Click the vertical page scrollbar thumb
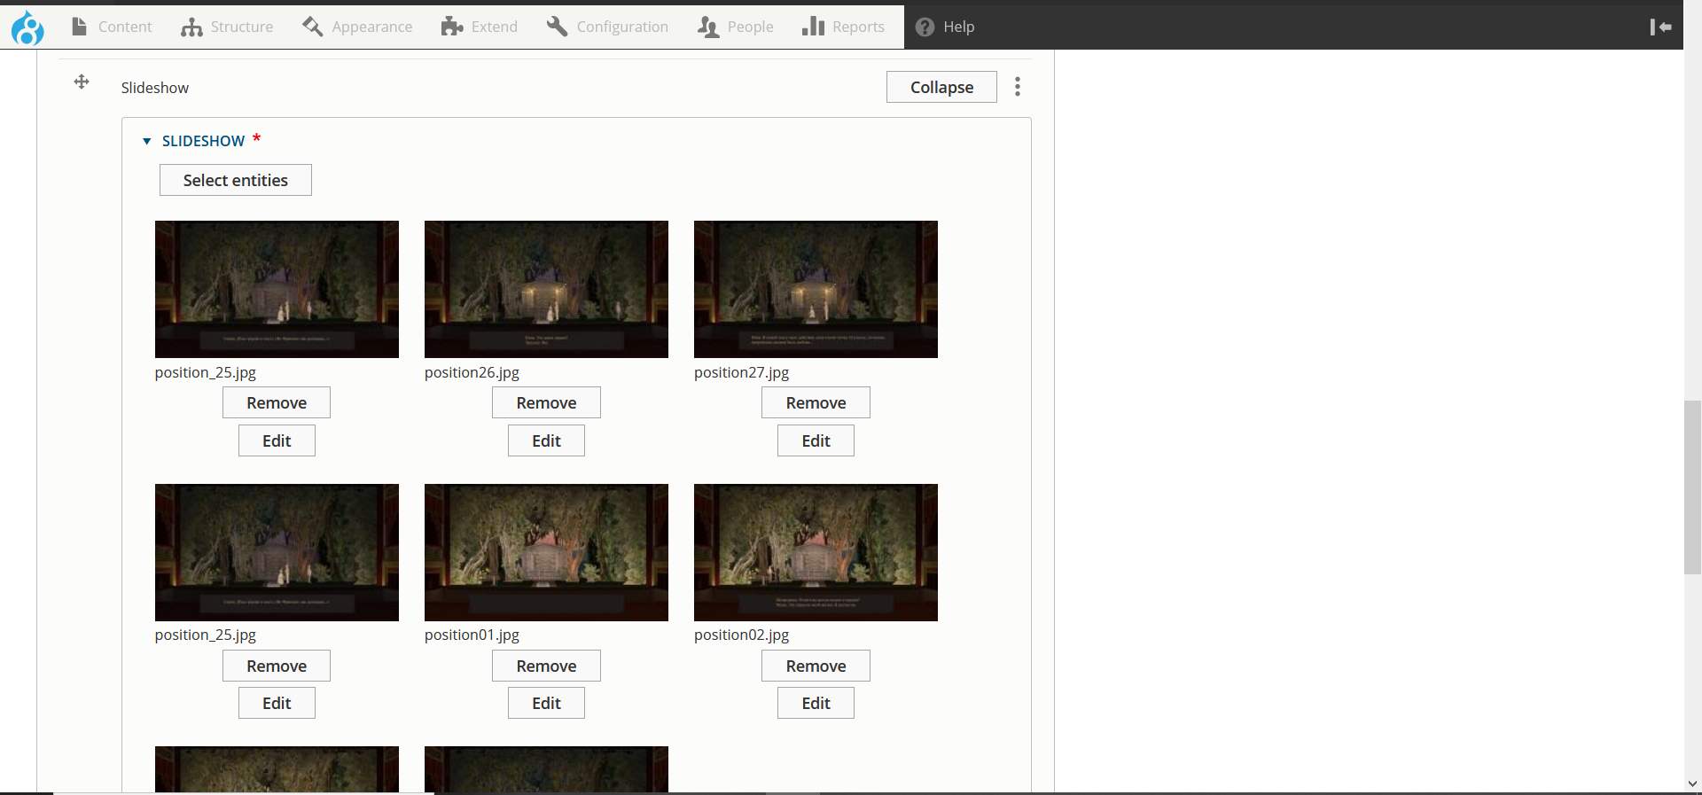The height and width of the screenshot is (795, 1702). coord(1692,487)
